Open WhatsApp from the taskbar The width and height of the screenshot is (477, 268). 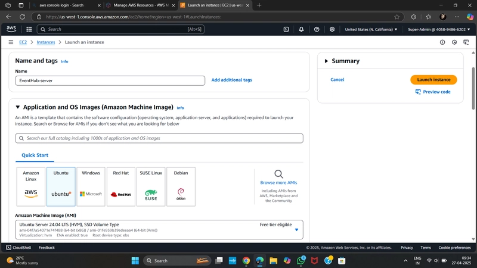(x=301, y=260)
